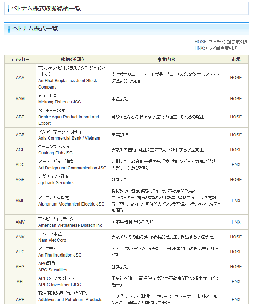
Task: Click Mekong Fisheries JSC name
Action: coord(59,102)
